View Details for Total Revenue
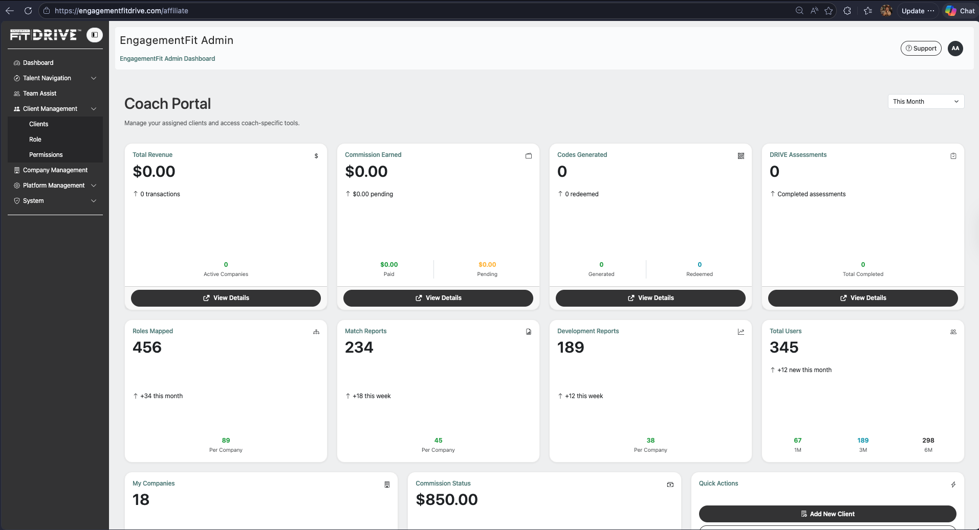 (x=226, y=298)
